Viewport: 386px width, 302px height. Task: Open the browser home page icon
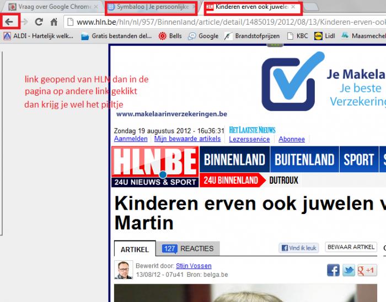pyautogui.click(x=54, y=22)
